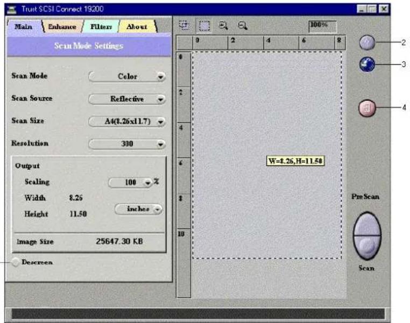Click the Scan lower oval button
The height and width of the screenshot is (323, 410).
click(x=367, y=248)
